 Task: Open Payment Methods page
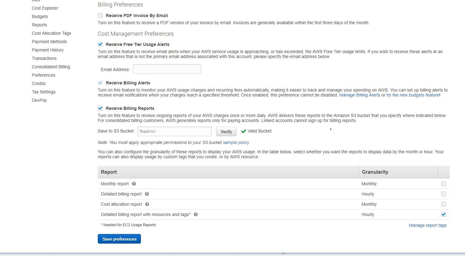click(x=49, y=42)
